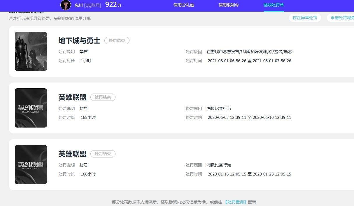
Task: Open the 信用分礼包 tab
Action: (x=184, y=5)
